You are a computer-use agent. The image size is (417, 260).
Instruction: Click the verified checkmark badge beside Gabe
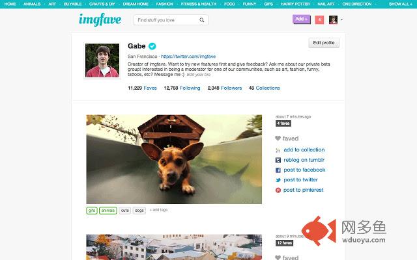152,46
